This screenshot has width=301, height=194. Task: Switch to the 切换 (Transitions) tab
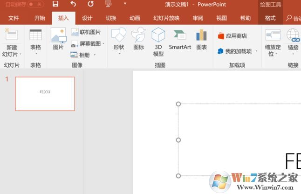(x=111, y=18)
